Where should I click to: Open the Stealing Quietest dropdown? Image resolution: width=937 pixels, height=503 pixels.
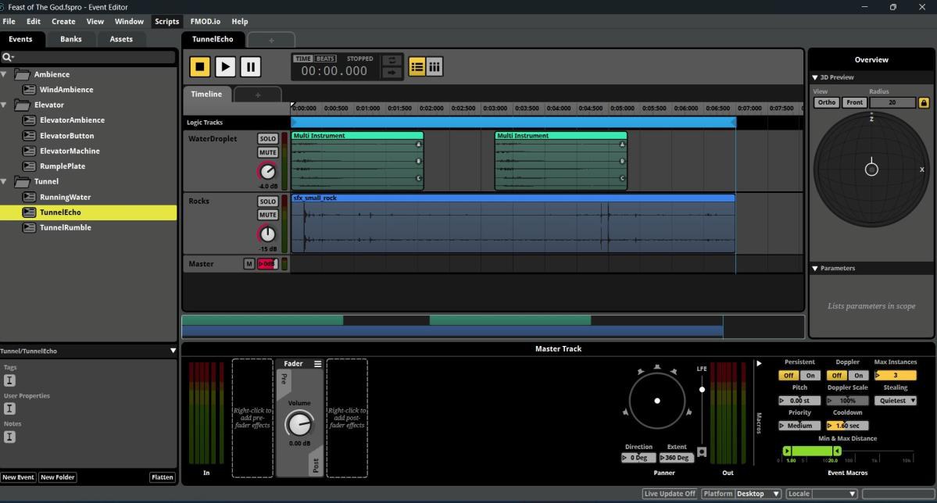click(x=895, y=401)
